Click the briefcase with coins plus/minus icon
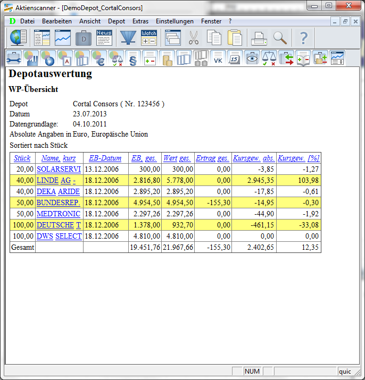The image size is (365, 380). point(320,58)
